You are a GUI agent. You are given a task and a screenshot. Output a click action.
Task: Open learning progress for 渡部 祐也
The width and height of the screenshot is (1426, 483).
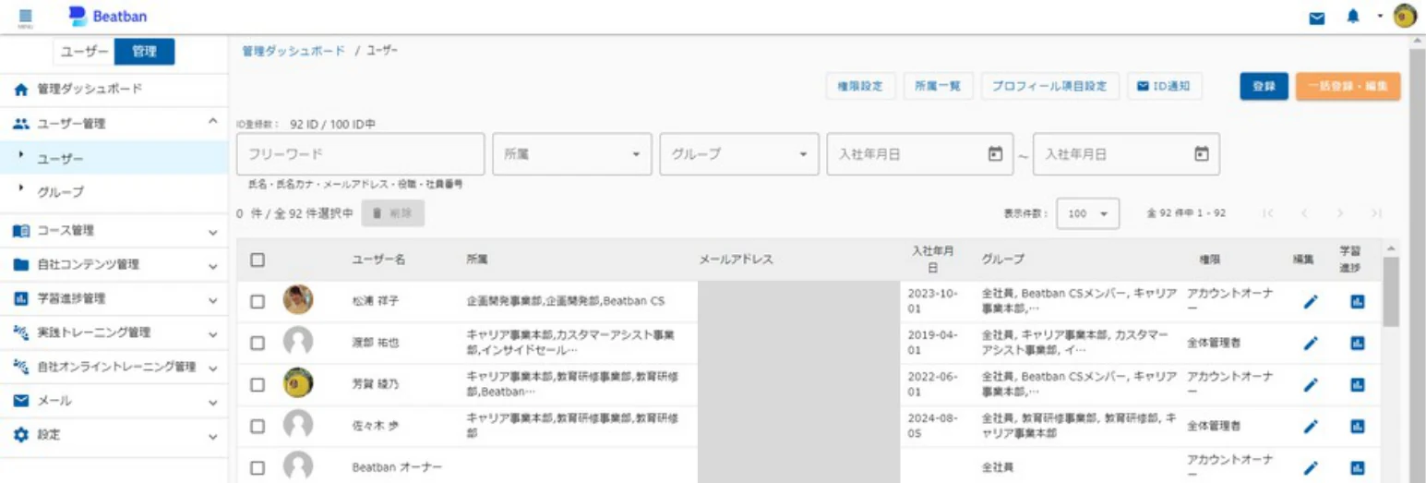tap(1357, 343)
